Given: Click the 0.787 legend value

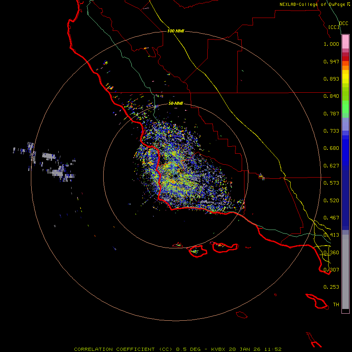Looking at the screenshot, I should (331, 113).
